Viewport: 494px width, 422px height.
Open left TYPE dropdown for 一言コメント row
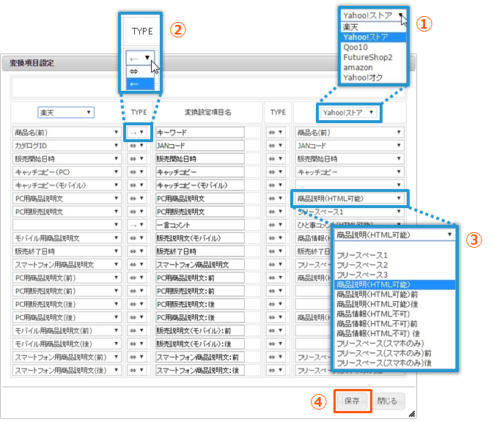[x=137, y=225]
